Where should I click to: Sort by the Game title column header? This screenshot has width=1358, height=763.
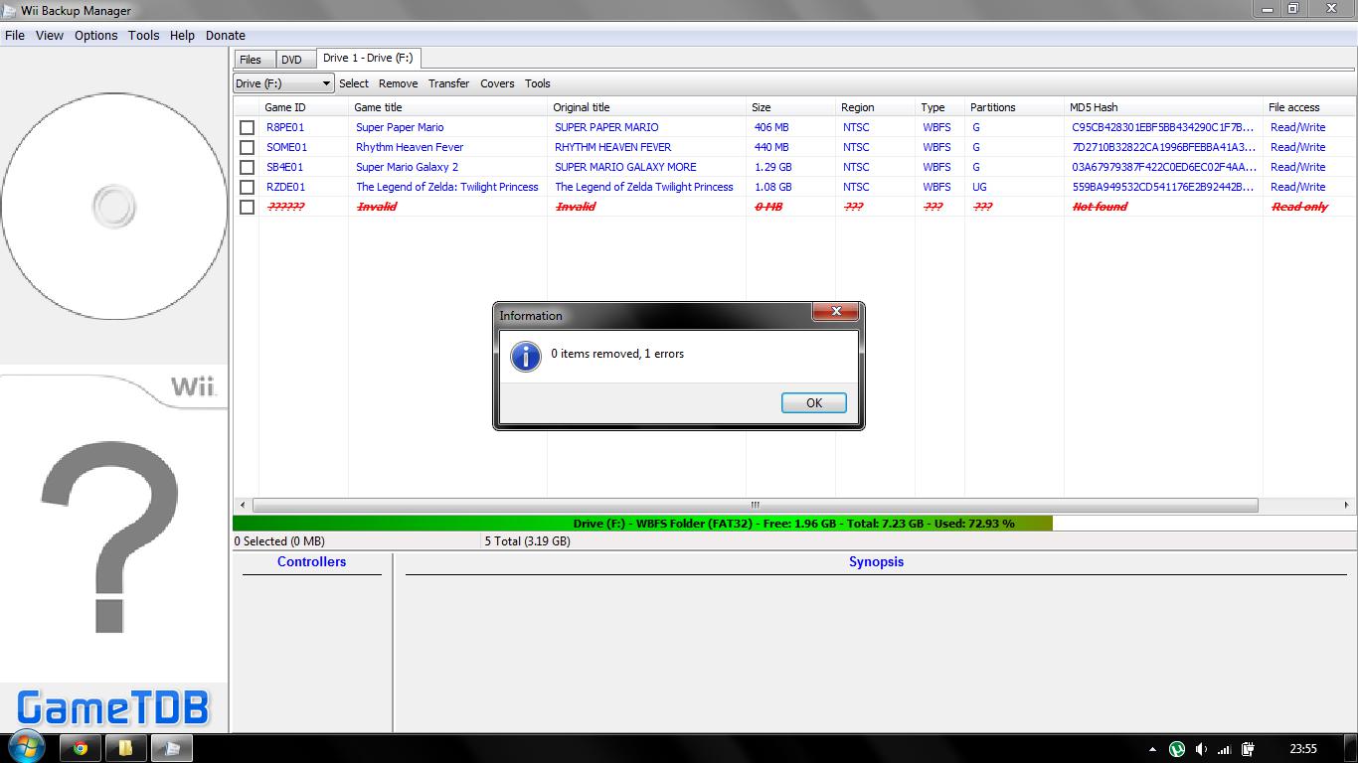447,107
